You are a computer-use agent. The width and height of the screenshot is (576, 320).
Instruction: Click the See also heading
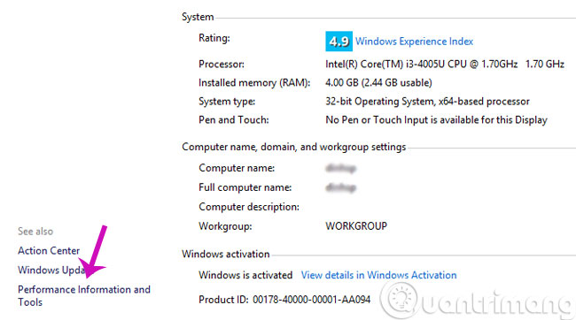coord(35,232)
